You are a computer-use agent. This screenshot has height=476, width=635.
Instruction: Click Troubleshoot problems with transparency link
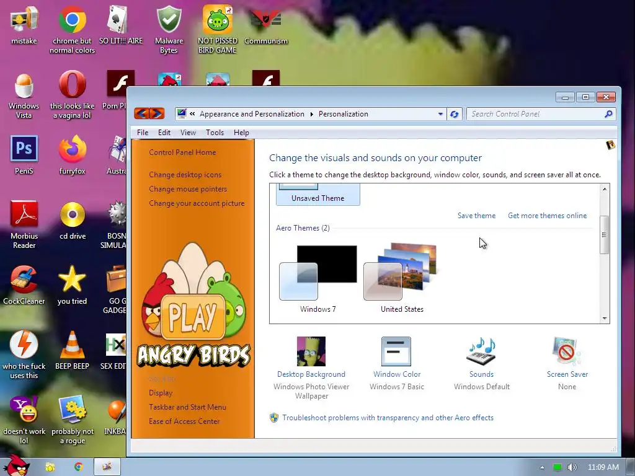point(388,418)
